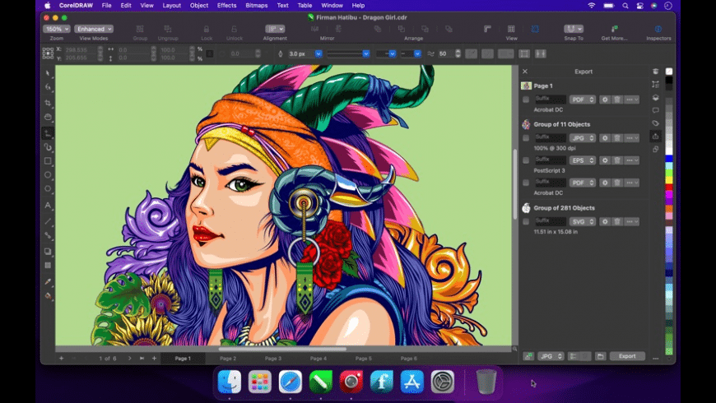Tick the second PDF checkbox under Group of 11
Image resolution: width=716 pixels, height=403 pixels.
coord(526,183)
